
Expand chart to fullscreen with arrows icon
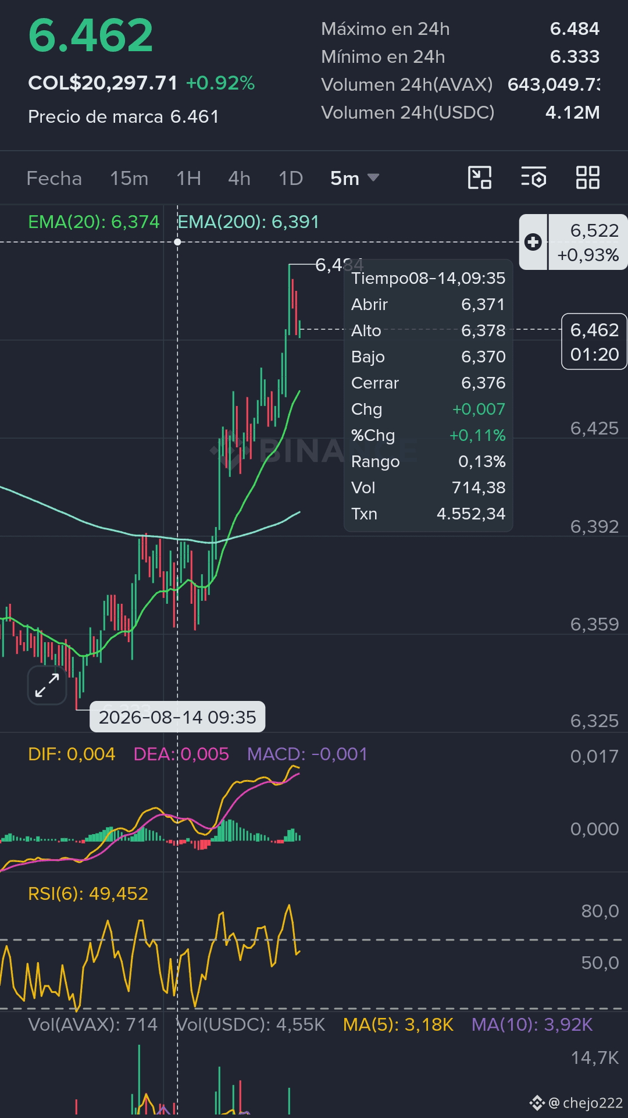[x=47, y=685]
